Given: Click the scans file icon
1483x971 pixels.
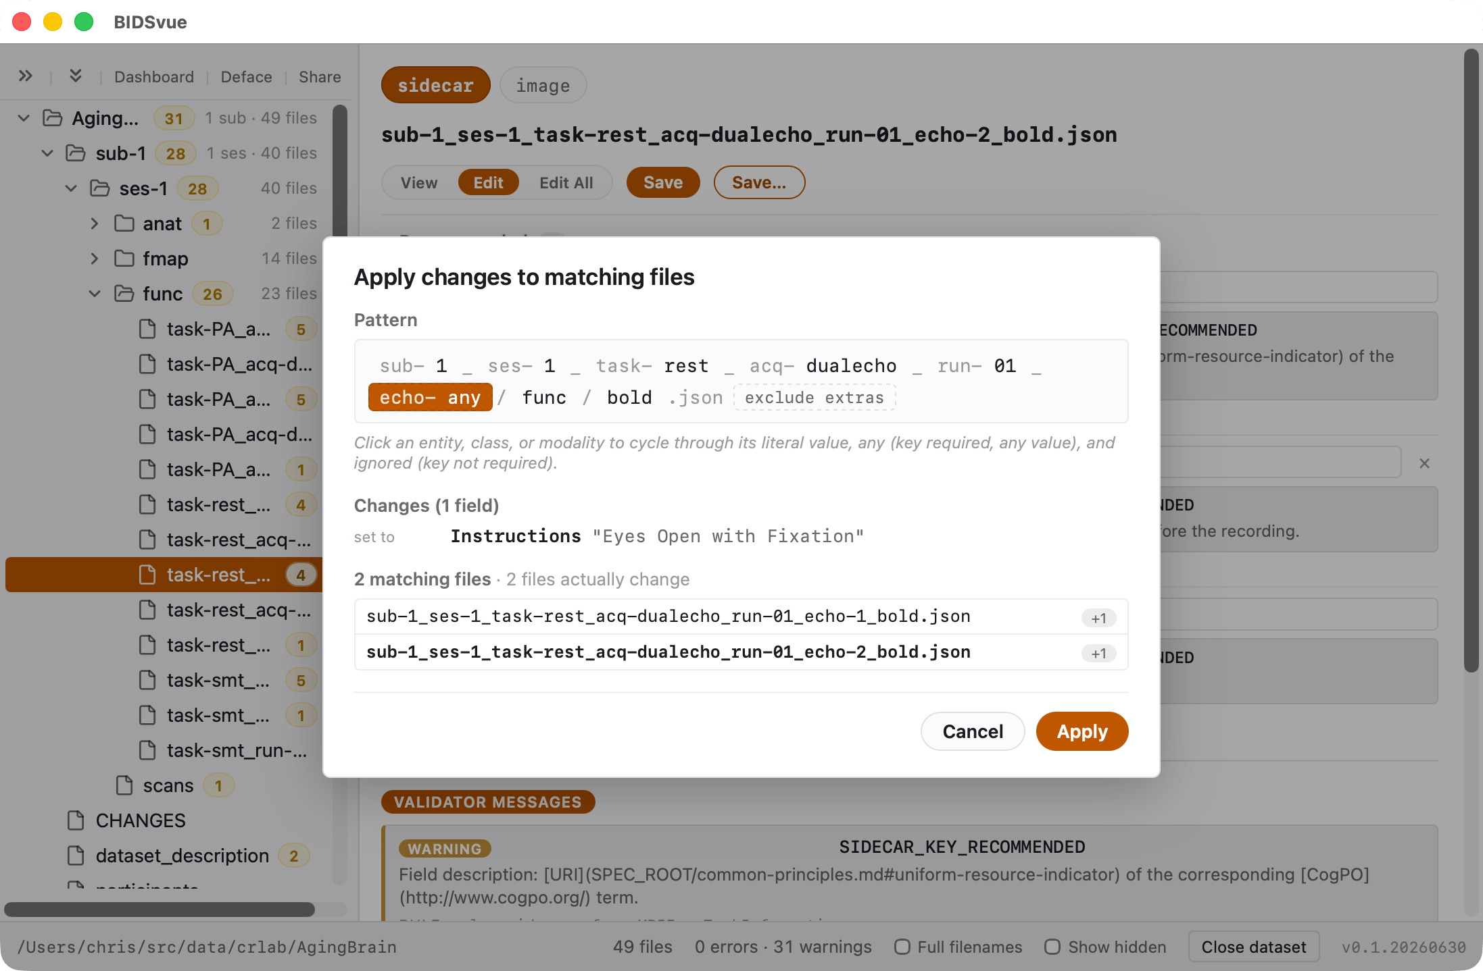Looking at the screenshot, I should point(124,785).
